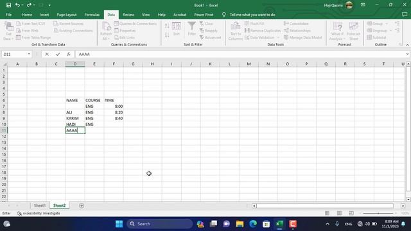
Task: Open the Undo history dropdown arrow
Action: point(22,5)
